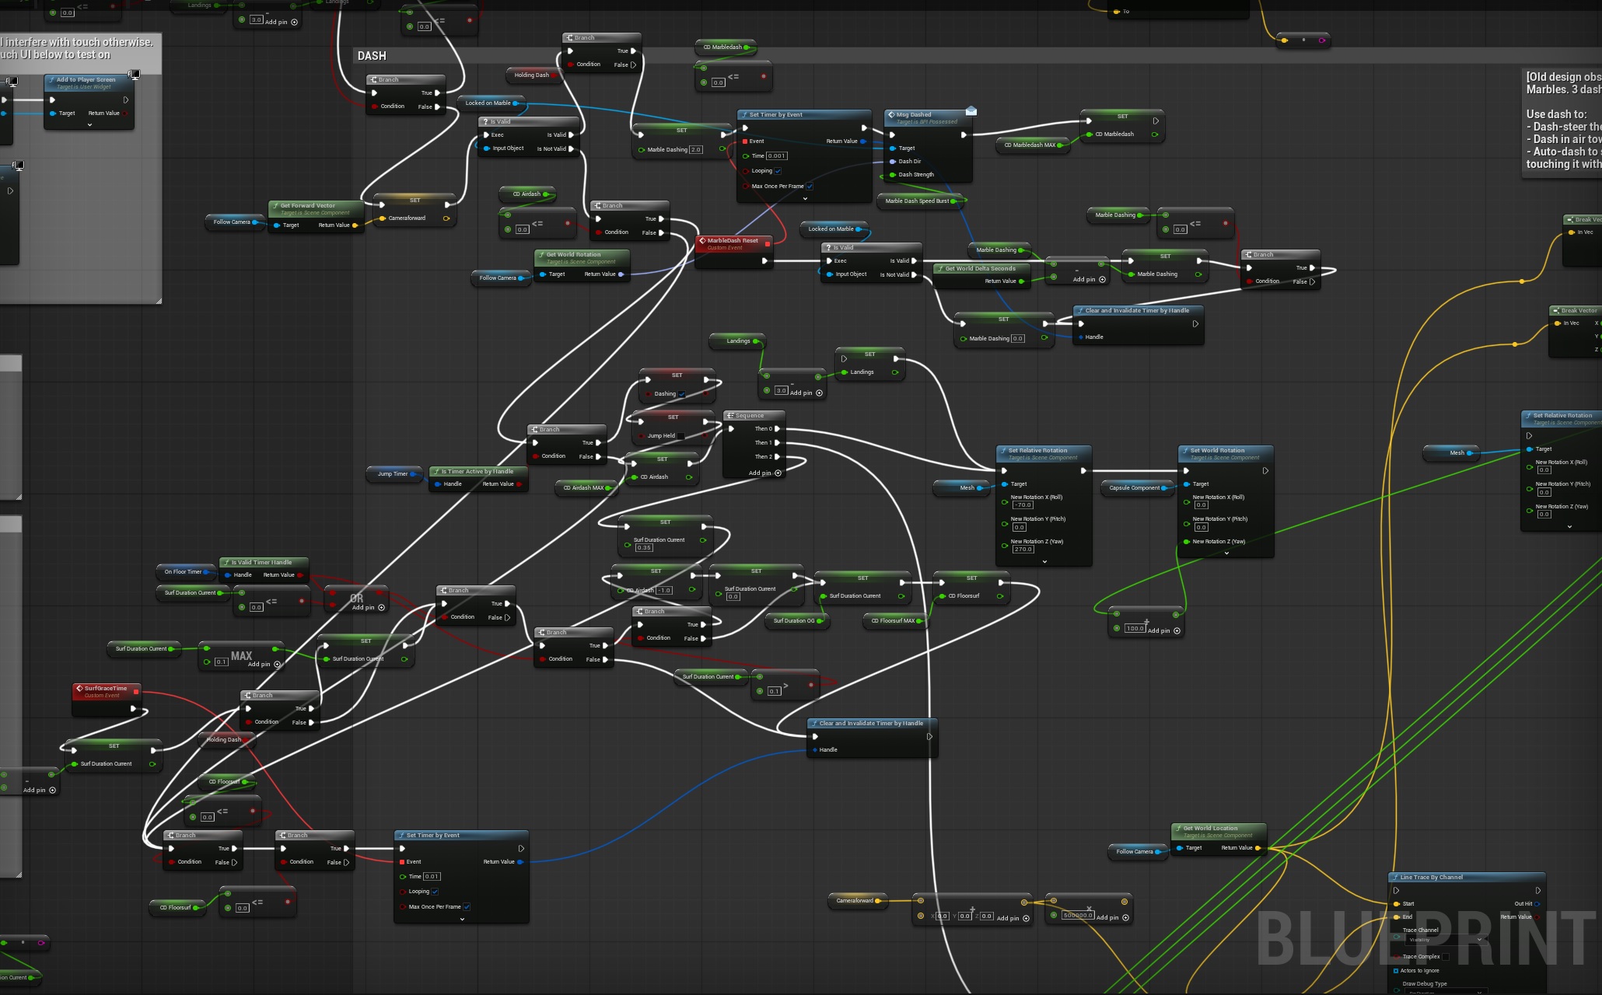This screenshot has height=995, width=1602.
Task: Click the envelope icon on Msg Dashed node
Action: 971,111
